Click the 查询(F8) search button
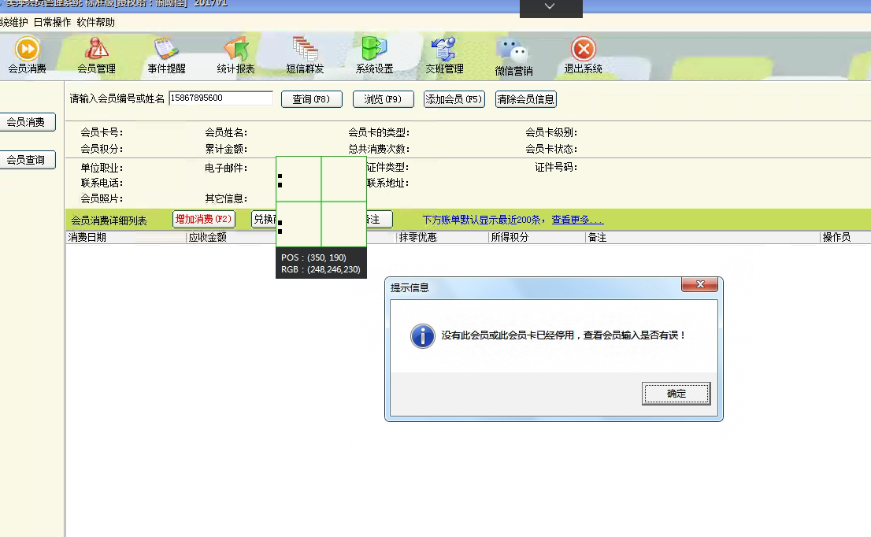 point(311,99)
